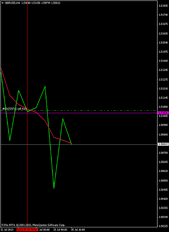Viewport: 169px width, 232px height.
Task: Click the 1.50225 price scale label
Action: (163, 226)
